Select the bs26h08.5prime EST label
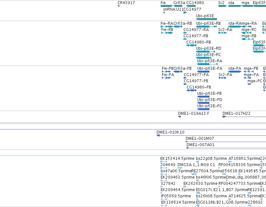 (x=211, y=196)
